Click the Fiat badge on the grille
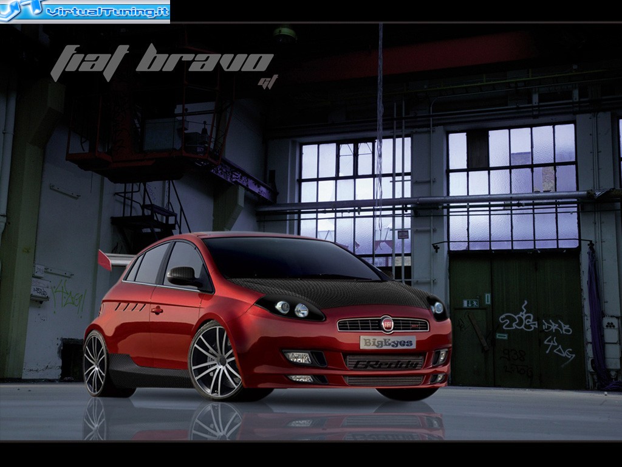622x467 pixels. pos(387,324)
